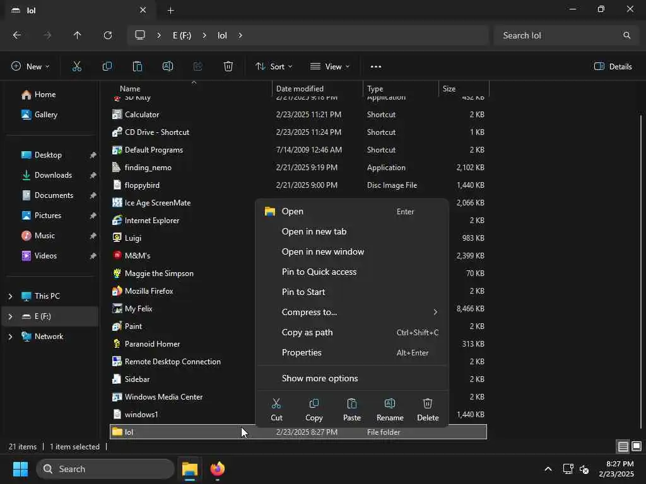This screenshot has height=484, width=646.
Task: Select the Paranoid Homer file
Action: click(183, 344)
